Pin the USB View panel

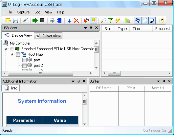pos(91,28)
